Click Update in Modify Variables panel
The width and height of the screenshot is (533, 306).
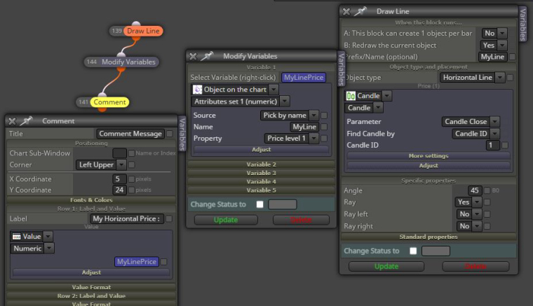click(226, 220)
